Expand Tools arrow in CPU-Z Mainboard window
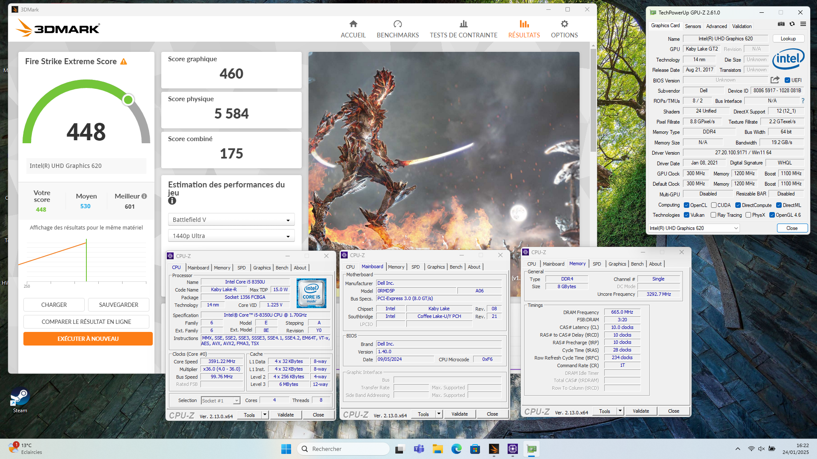This screenshot has height=459, width=817. [439, 414]
